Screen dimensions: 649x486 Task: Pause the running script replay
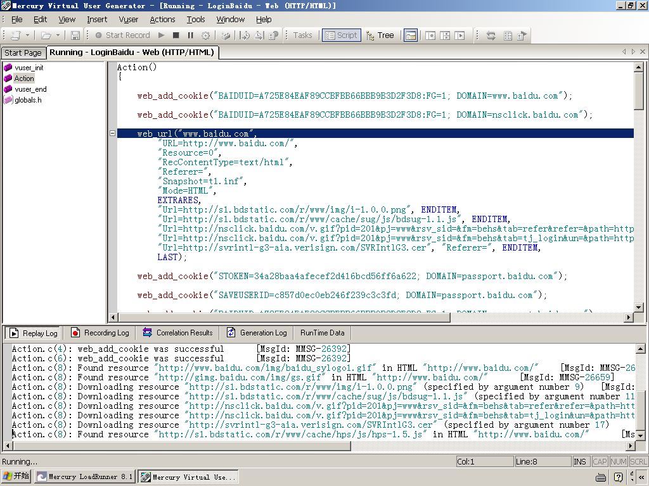tap(190, 35)
